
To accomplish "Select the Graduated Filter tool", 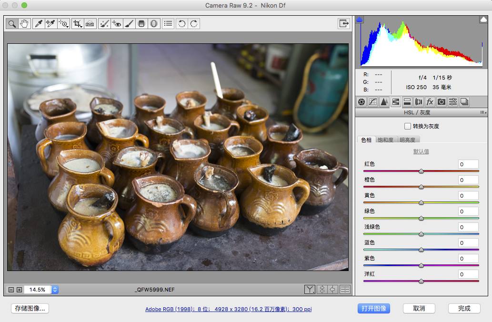I will tap(141, 23).
